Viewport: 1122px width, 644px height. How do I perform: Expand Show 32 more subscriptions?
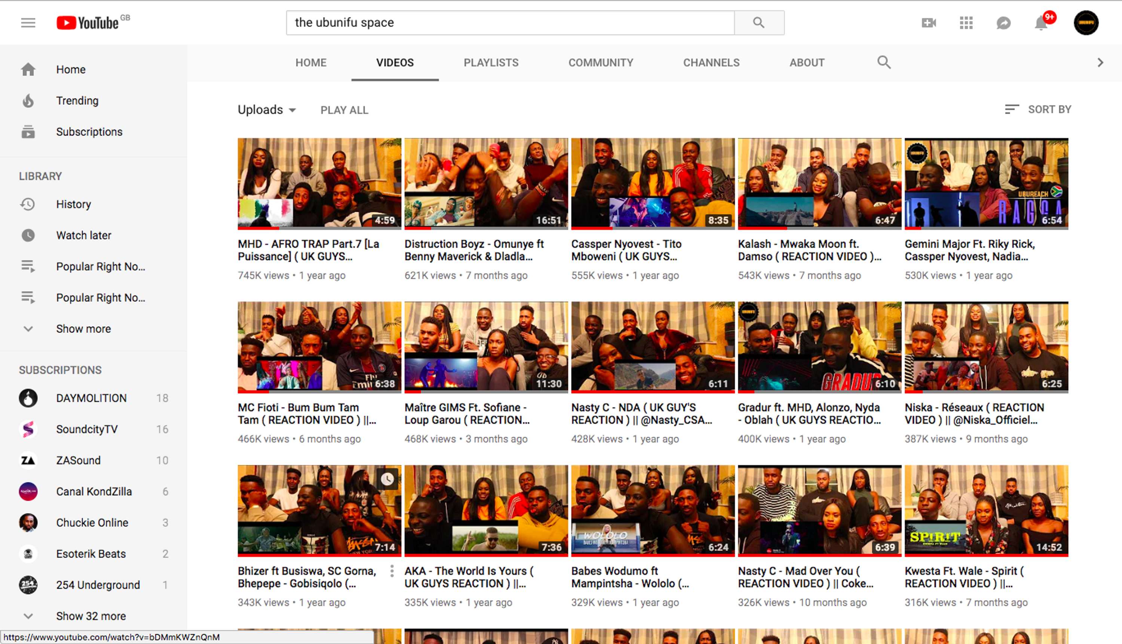pos(93,616)
